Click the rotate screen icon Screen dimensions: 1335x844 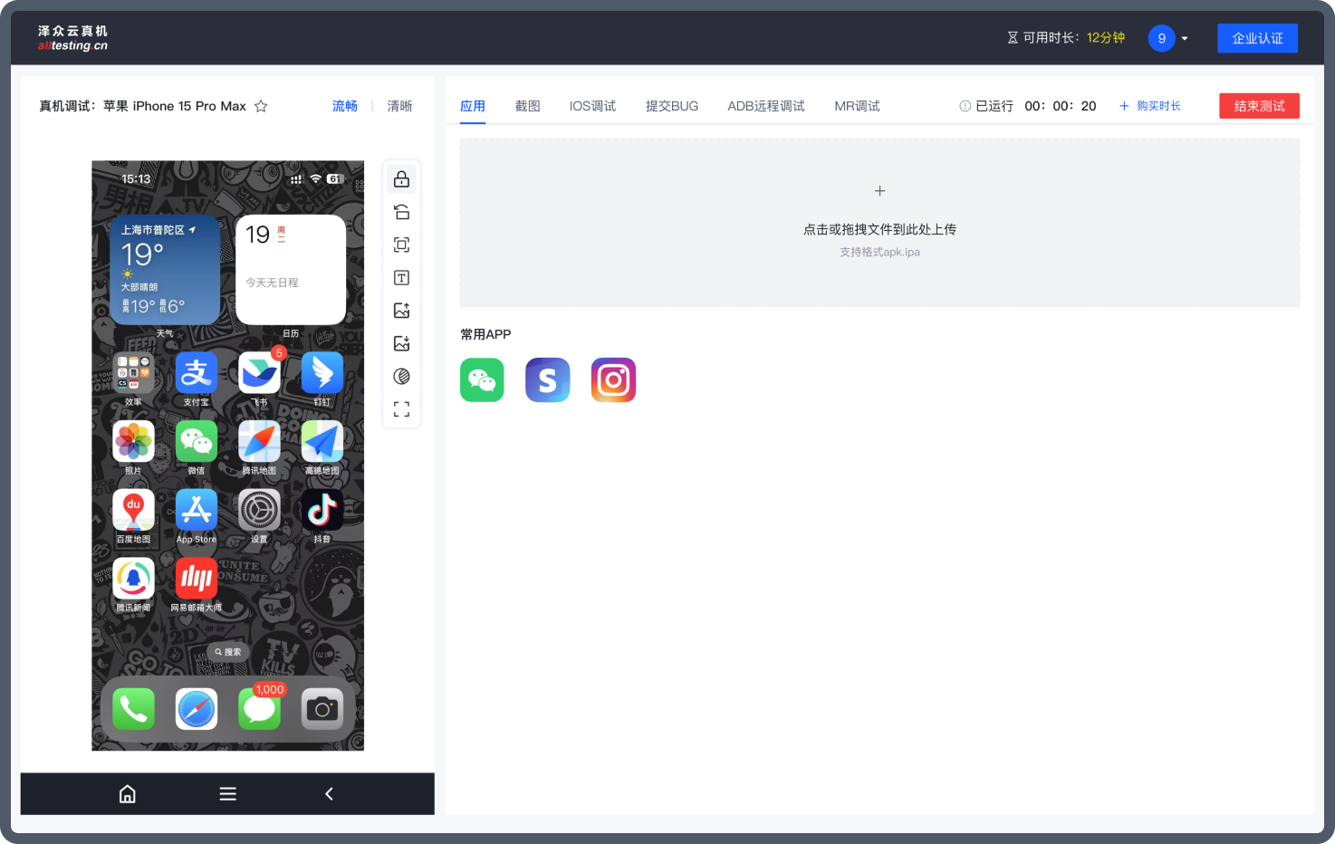[x=401, y=212]
